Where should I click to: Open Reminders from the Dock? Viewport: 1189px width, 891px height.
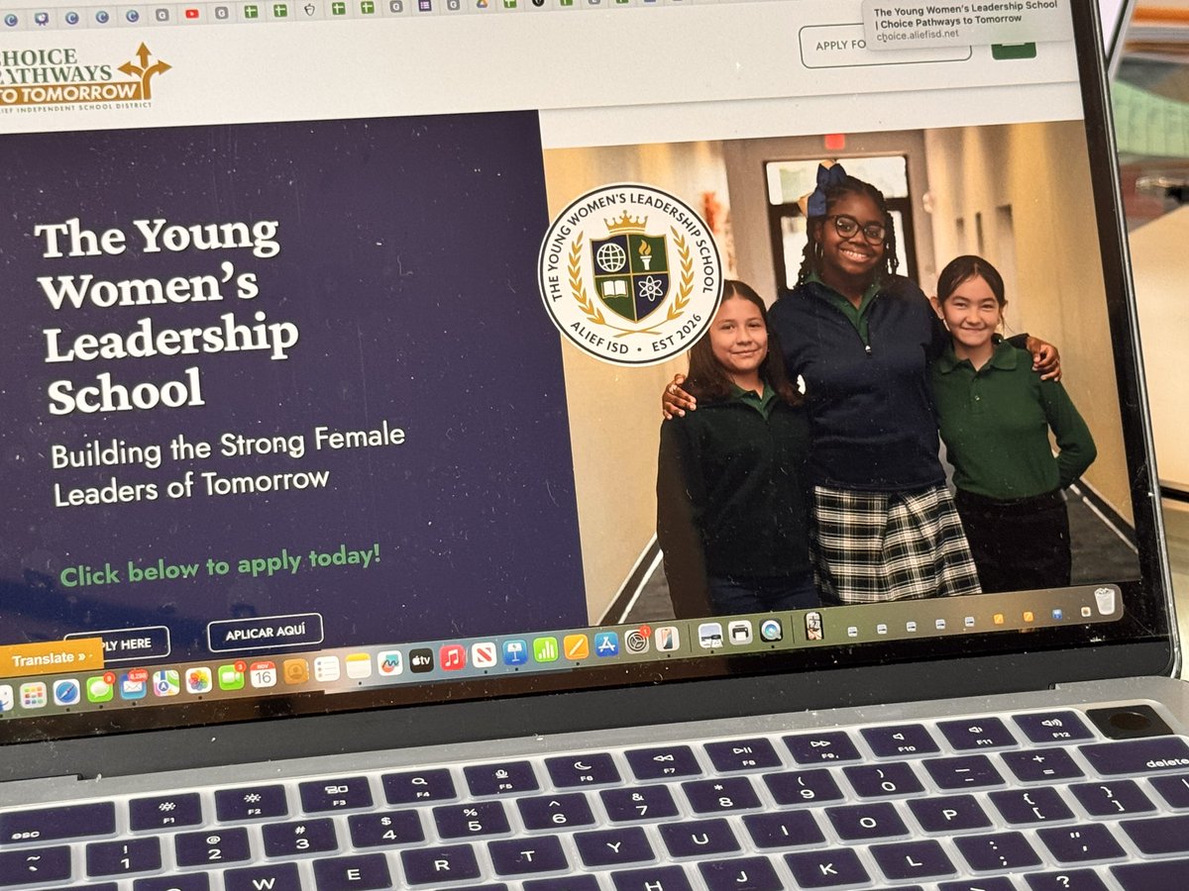(327, 668)
